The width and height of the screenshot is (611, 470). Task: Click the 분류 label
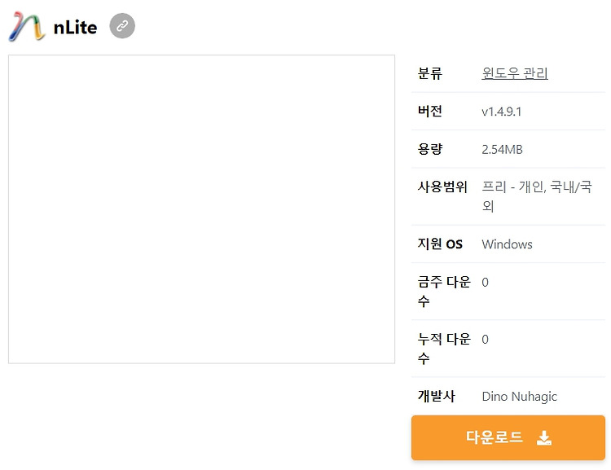(x=430, y=73)
